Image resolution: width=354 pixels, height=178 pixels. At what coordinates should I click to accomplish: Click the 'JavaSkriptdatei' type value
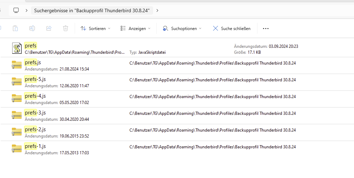tap(152, 52)
